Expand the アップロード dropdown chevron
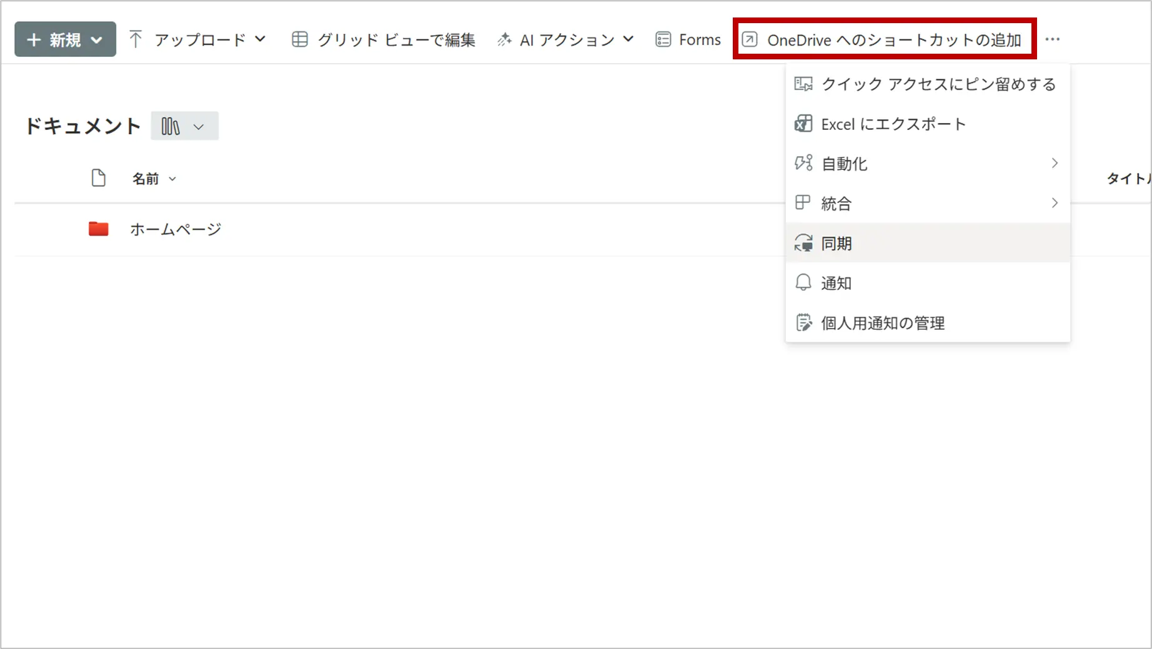Viewport: 1152px width, 649px height. pos(261,39)
